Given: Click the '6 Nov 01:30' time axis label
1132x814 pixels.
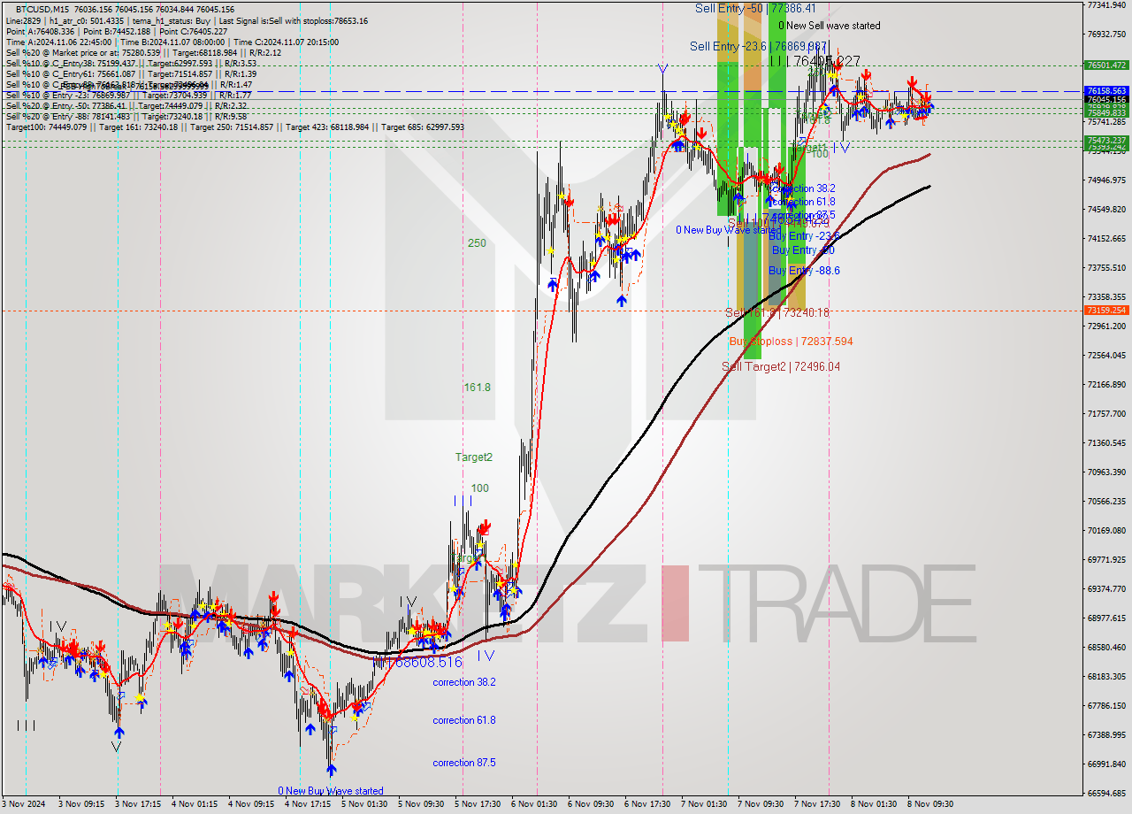Looking at the screenshot, I should pos(534,804).
